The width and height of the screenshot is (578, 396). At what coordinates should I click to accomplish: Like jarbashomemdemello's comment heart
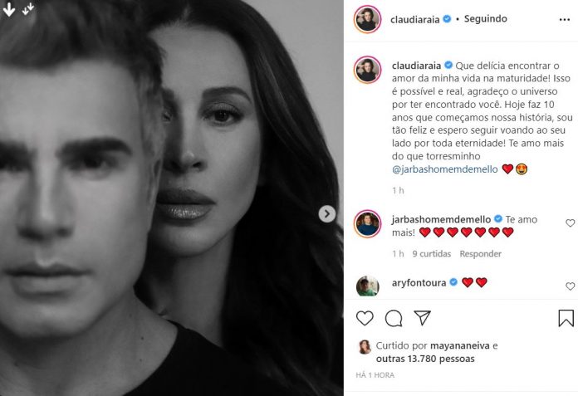click(x=570, y=222)
